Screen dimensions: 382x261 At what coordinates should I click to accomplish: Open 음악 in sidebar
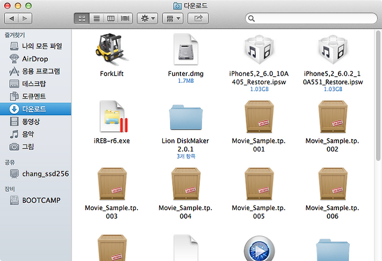pyautogui.click(x=36, y=134)
